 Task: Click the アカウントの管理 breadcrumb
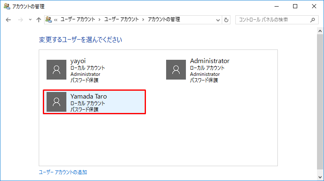point(164,19)
